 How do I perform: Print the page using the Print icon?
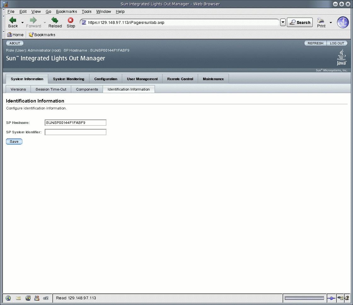[x=321, y=22]
